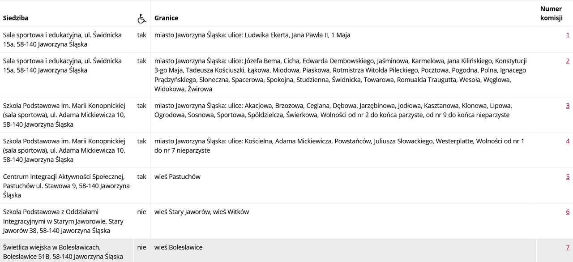The image size is (573, 262).
Task: Click Centrum Integracji Aktywności Społecznej address
Action: coord(66,185)
